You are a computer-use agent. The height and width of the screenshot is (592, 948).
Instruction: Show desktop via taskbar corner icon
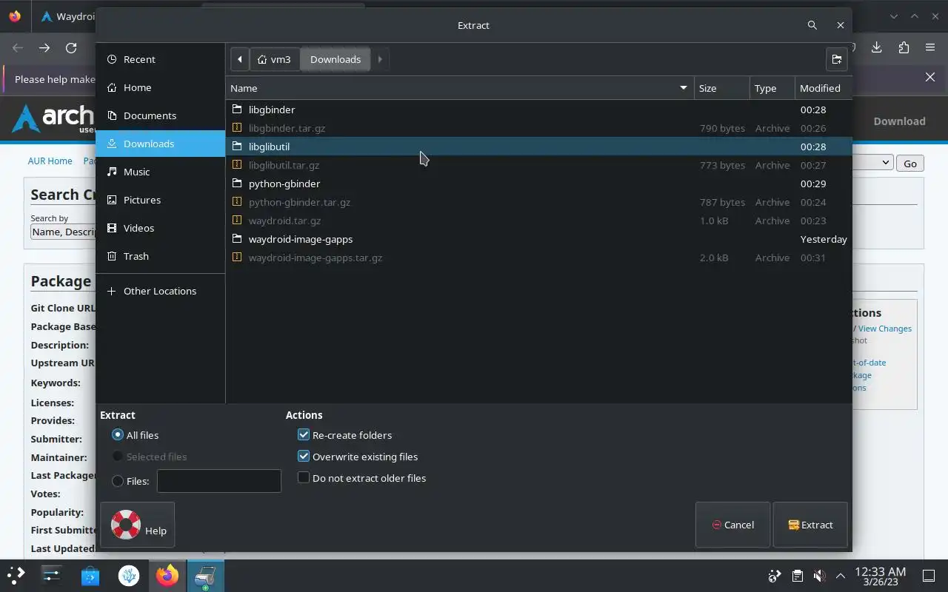click(x=929, y=576)
